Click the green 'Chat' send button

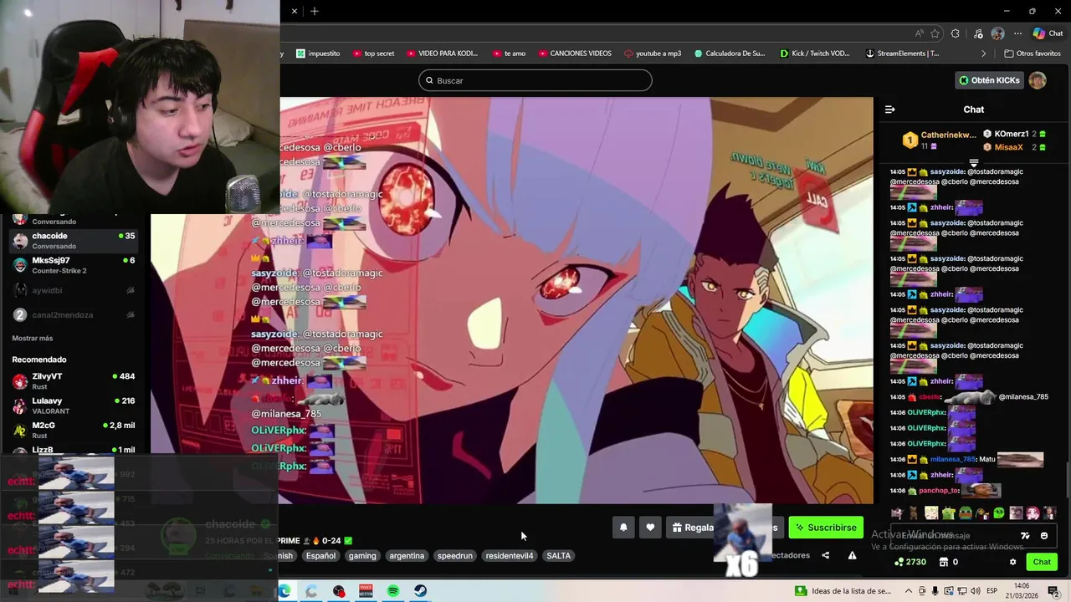point(1042,562)
